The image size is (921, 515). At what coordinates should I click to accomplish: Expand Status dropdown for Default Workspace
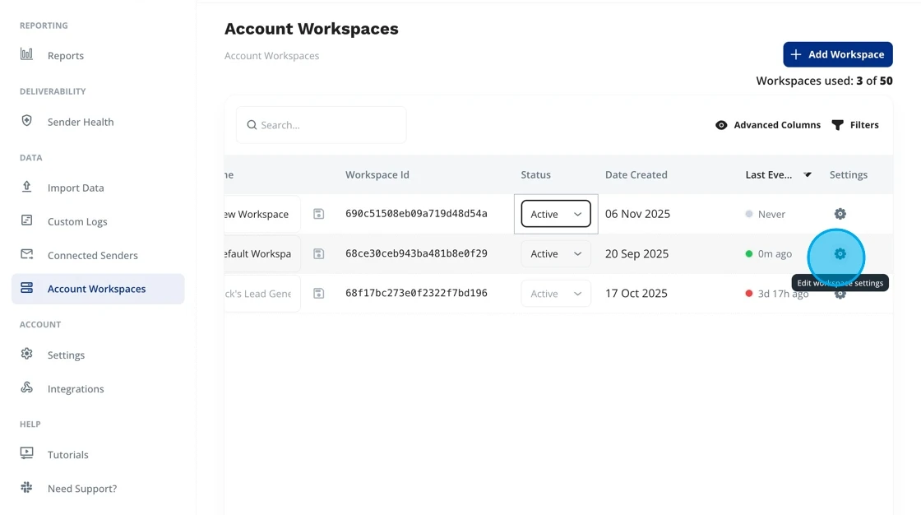(556, 254)
